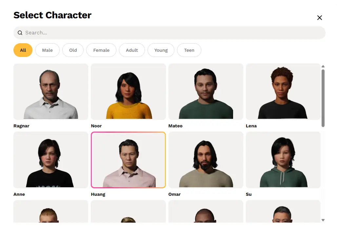
Task: Confirm the highlighted Huang character
Action: 128,160
